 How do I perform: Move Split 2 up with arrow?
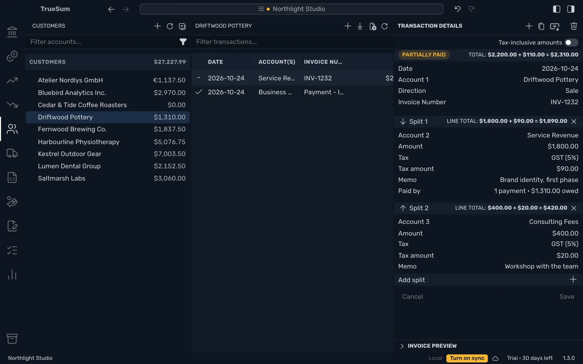tap(403, 208)
